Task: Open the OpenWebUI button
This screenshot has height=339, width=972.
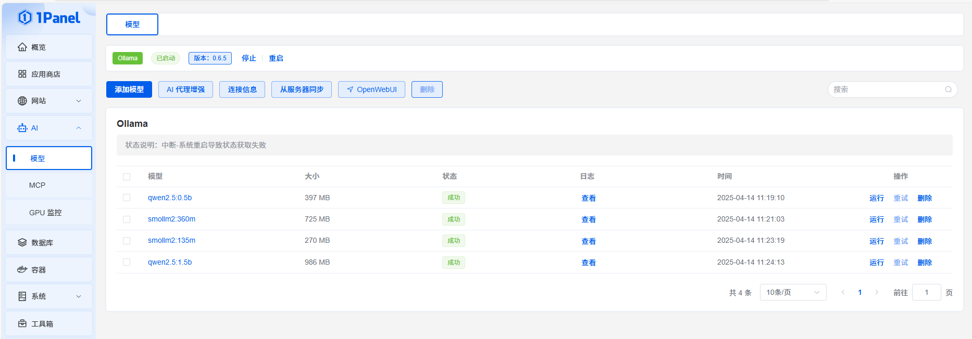Action: [x=371, y=89]
